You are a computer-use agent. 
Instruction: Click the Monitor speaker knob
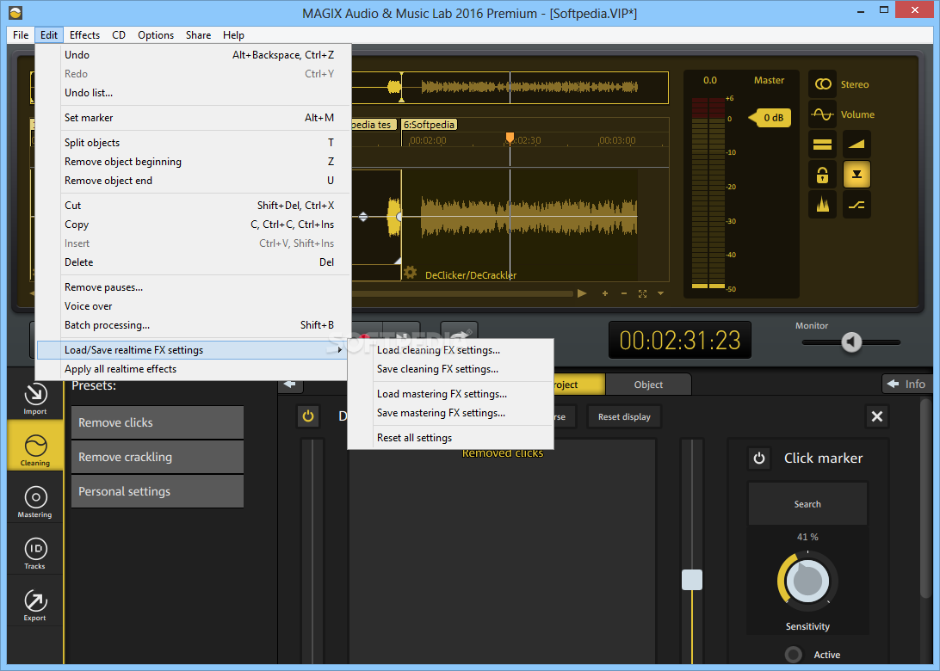(x=851, y=342)
